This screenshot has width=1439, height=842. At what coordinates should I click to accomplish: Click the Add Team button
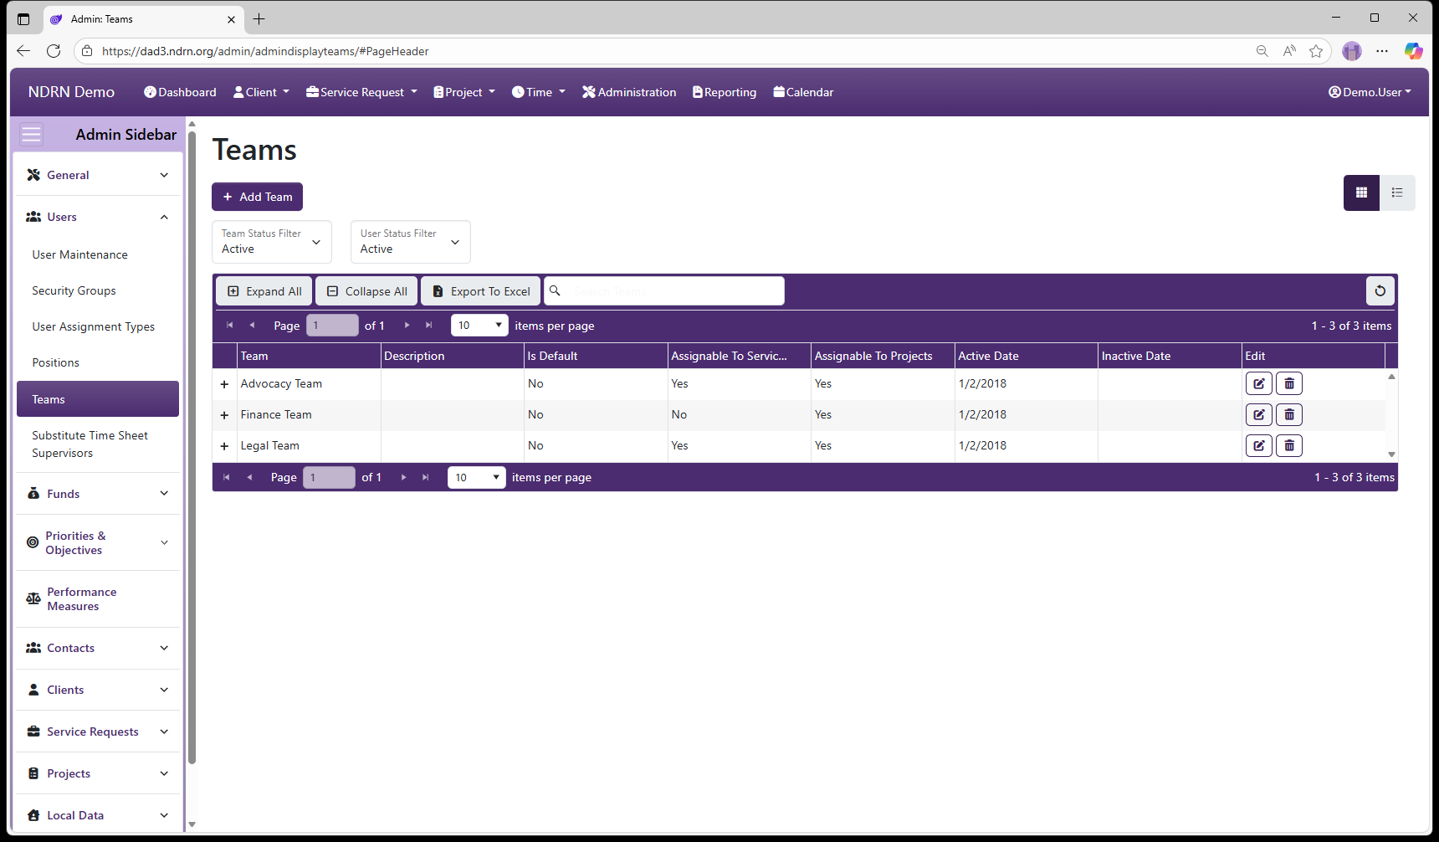(257, 197)
